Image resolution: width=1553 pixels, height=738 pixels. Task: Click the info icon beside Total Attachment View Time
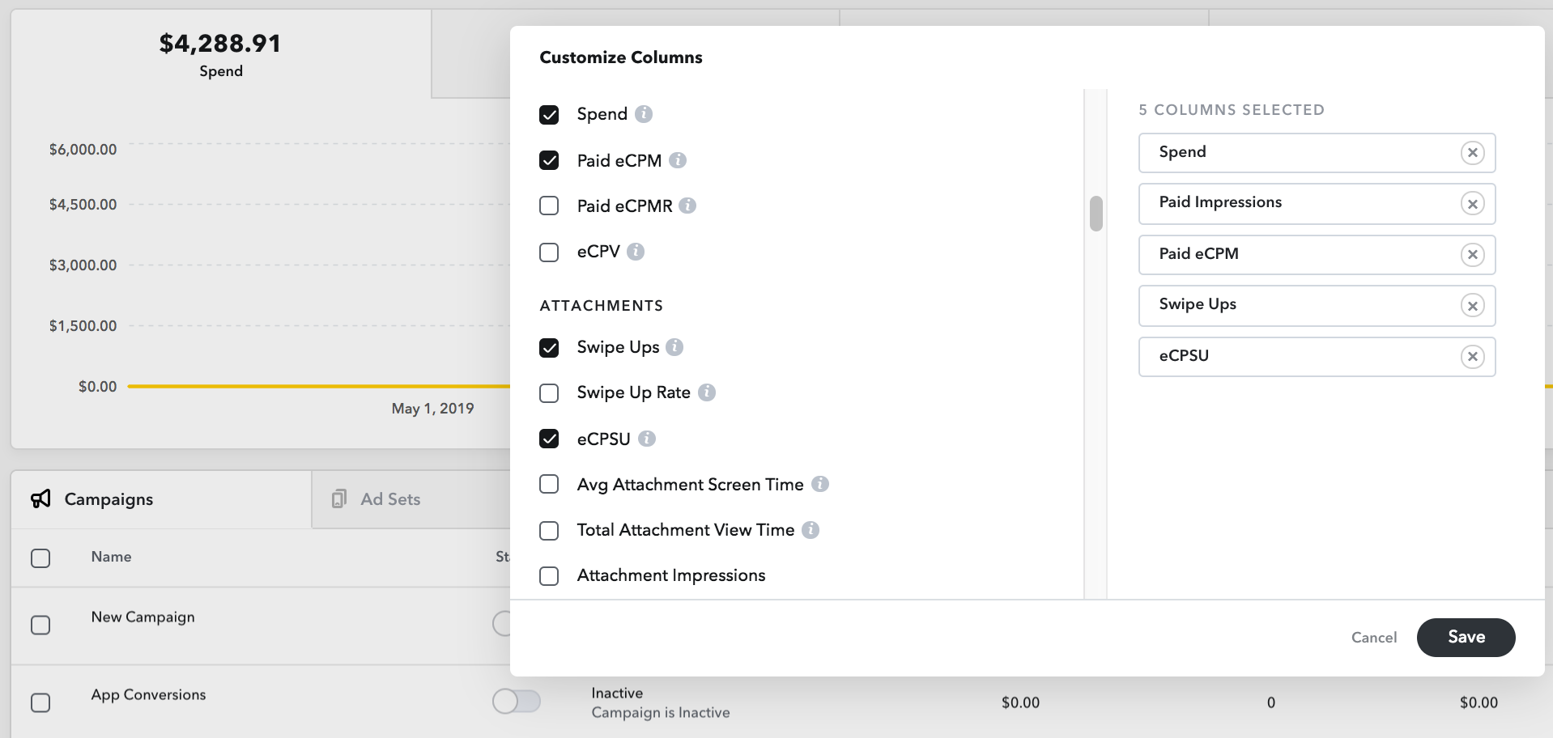(x=812, y=530)
